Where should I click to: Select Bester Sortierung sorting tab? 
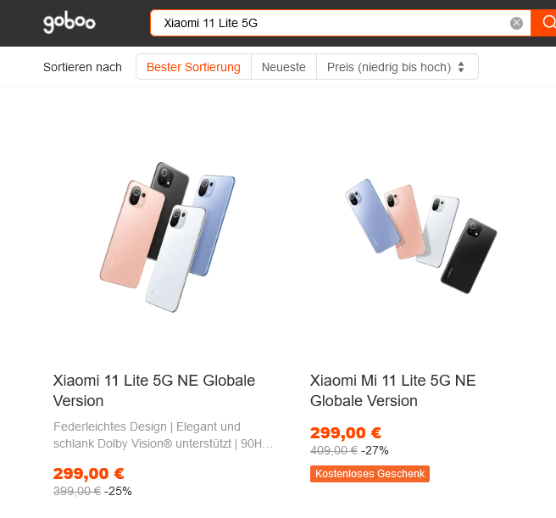tap(193, 67)
